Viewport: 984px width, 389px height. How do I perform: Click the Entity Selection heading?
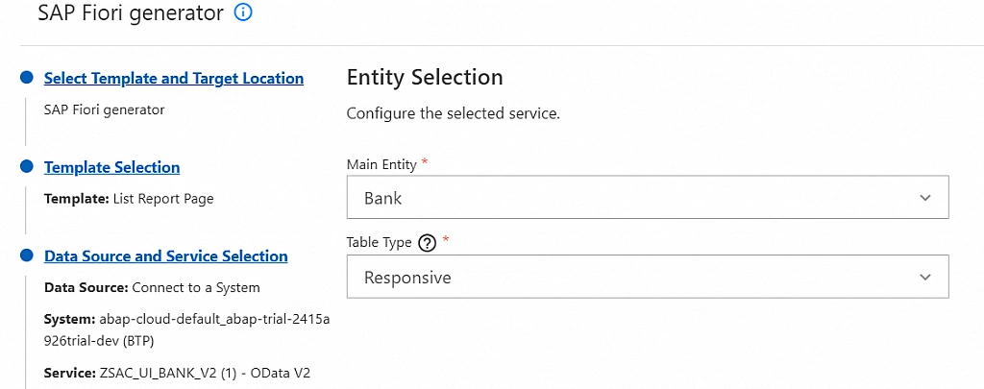point(424,77)
